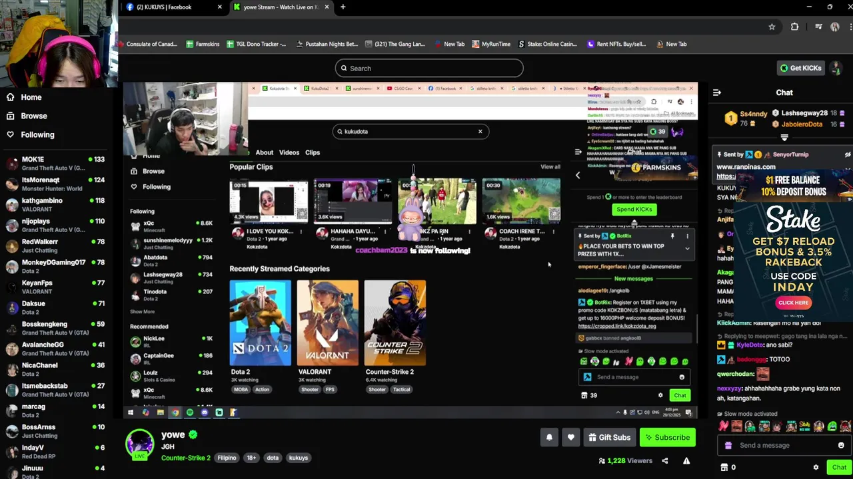The height and width of the screenshot is (479, 853).
Task: Open the Chrome profile avatar
Action: (x=835, y=27)
